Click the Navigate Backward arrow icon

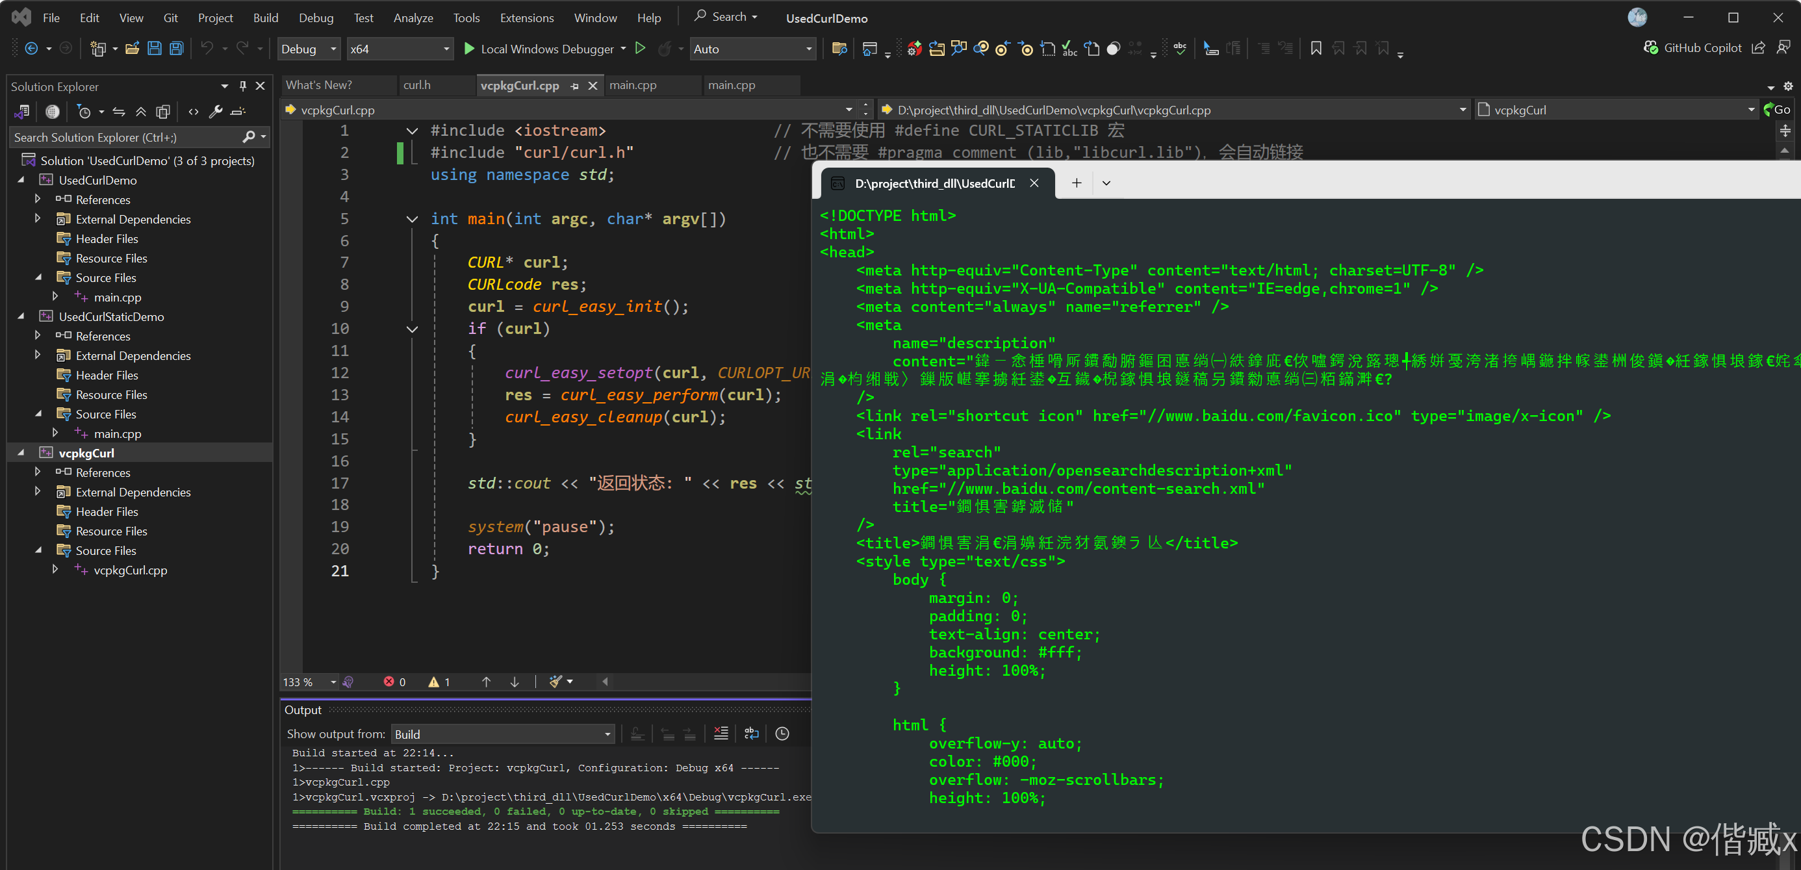pos(31,48)
